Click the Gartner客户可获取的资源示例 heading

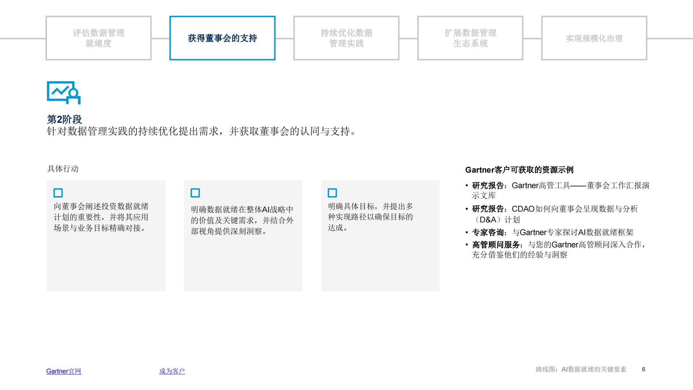[x=519, y=170]
